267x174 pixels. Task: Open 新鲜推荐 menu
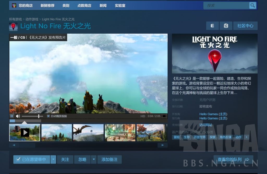coord(47,5)
